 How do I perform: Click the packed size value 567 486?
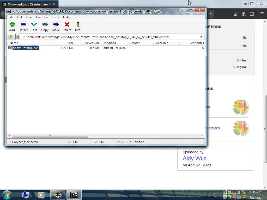94,48
